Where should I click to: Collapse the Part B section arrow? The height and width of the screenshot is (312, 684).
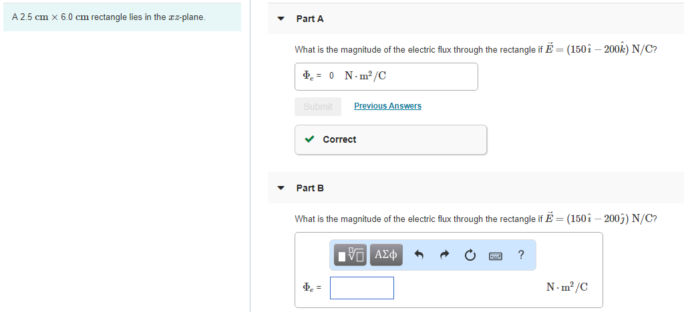(281, 188)
